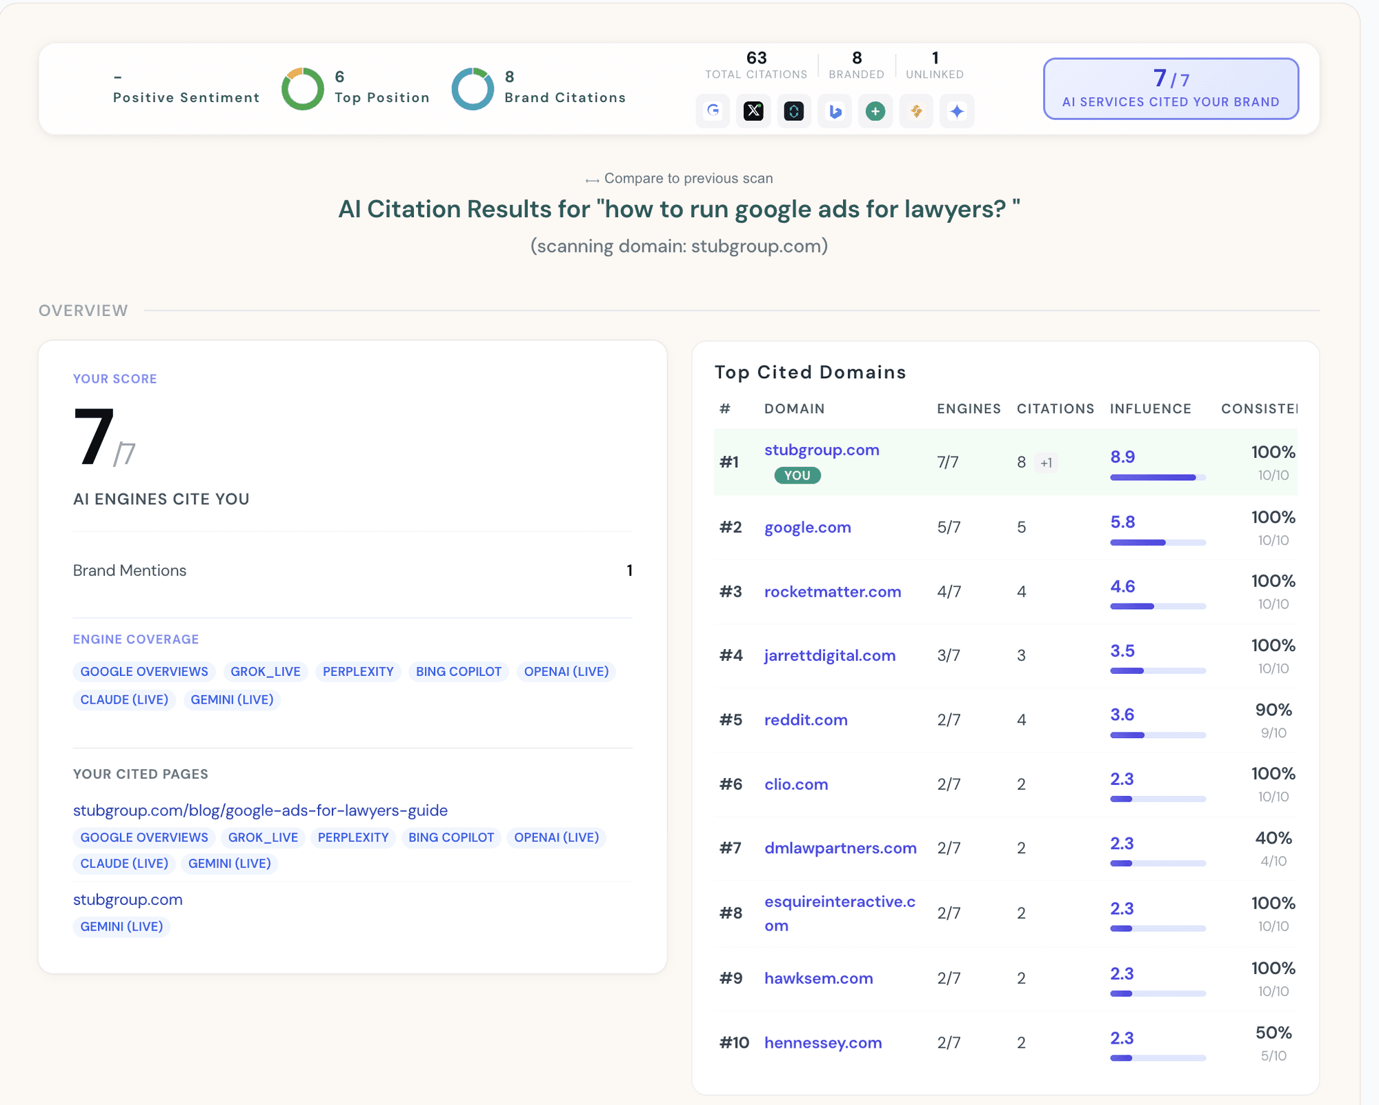Click the Perplexity engine icon
Viewport: 1379px width, 1105px height.
pyautogui.click(x=794, y=111)
